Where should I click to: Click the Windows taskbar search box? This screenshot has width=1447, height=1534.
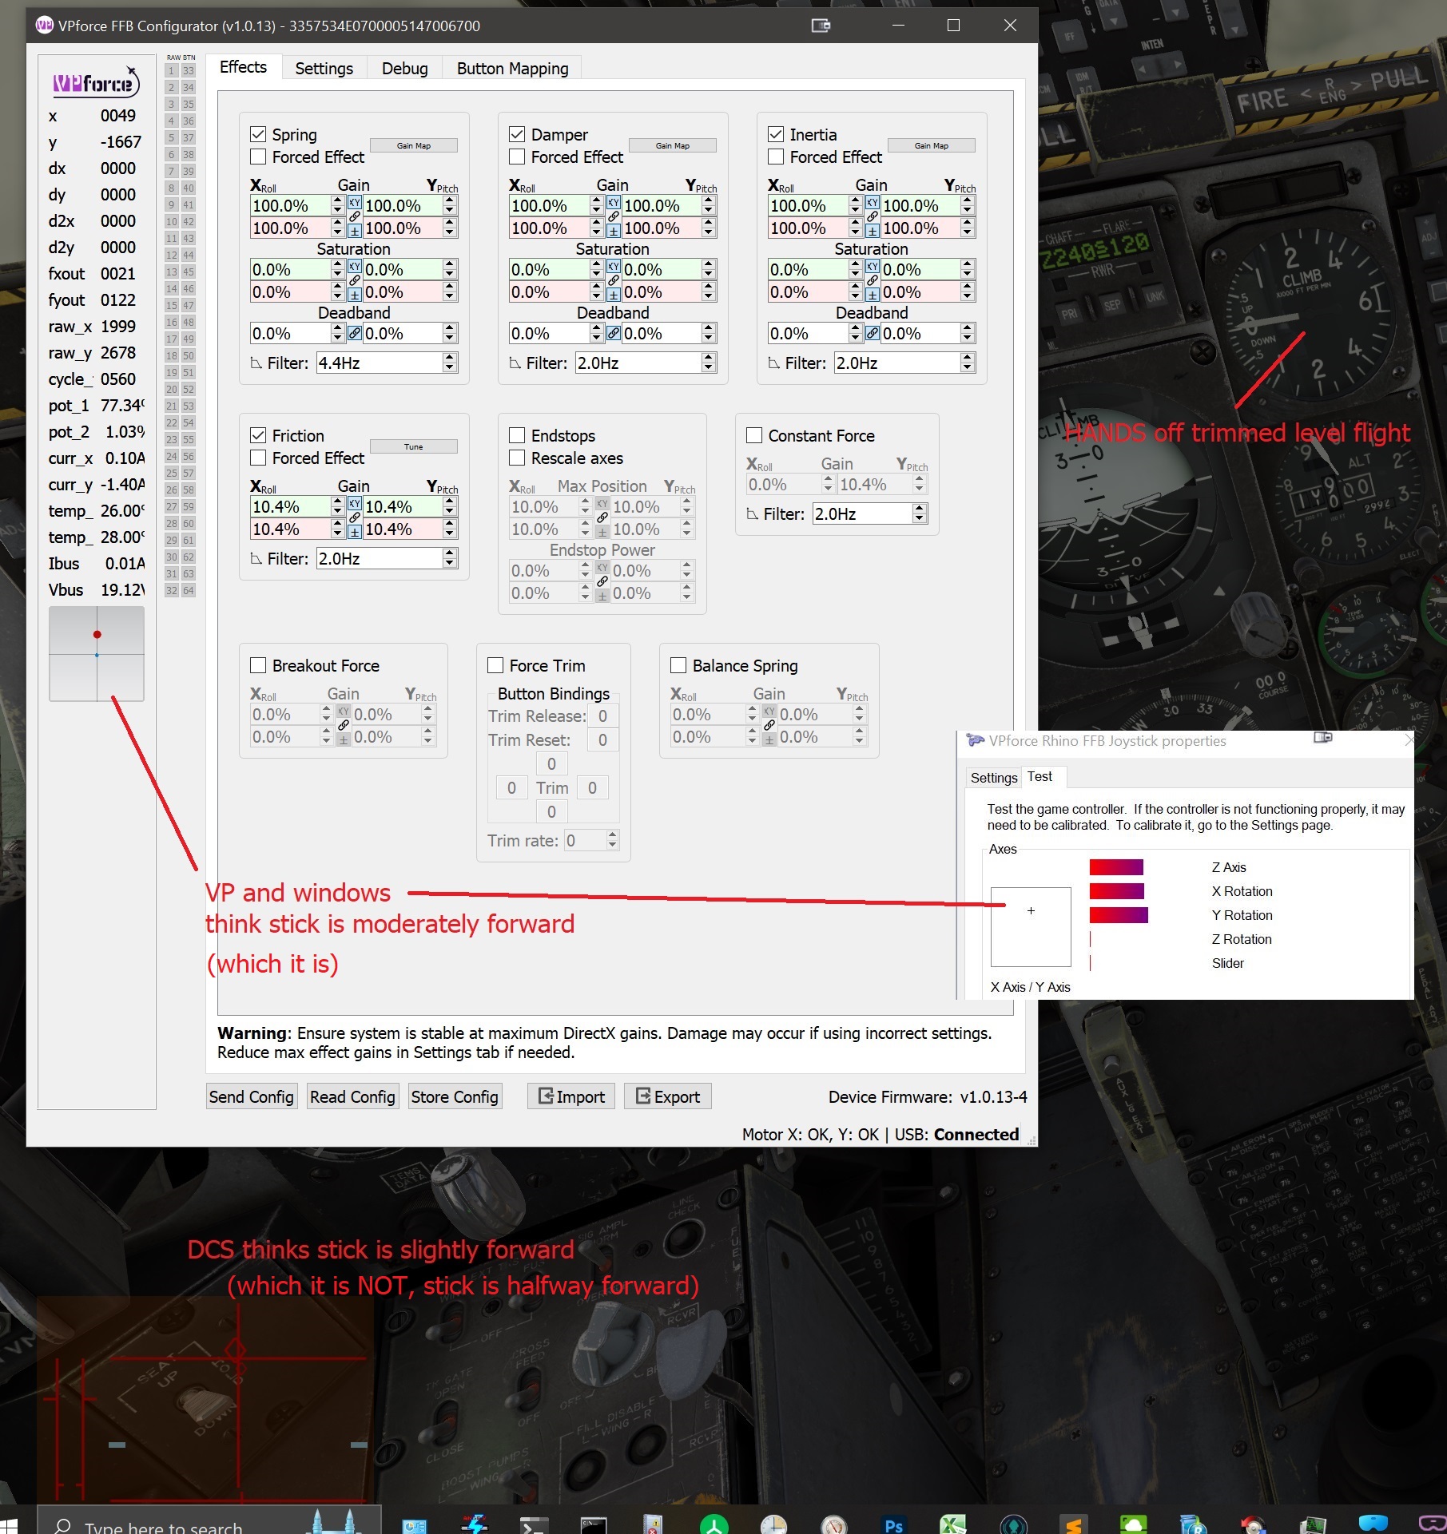pos(209,1522)
